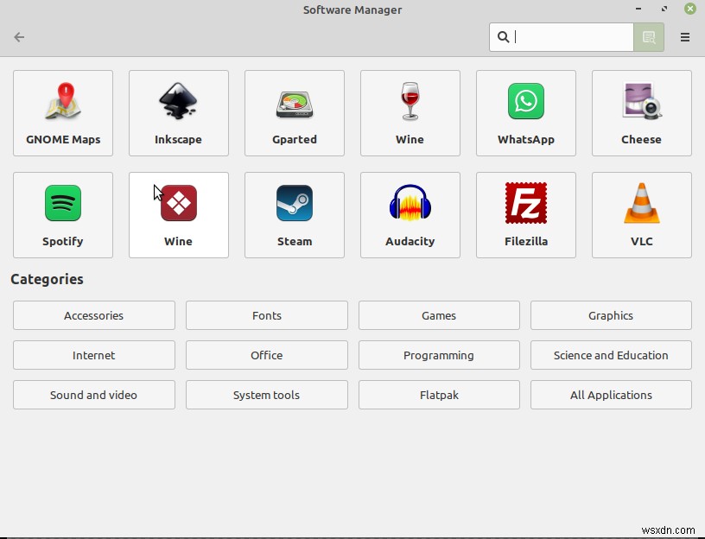This screenshot has width=705, height=539.
Task: Open the GNOME Maps app tile
Action: click(63, 113)
